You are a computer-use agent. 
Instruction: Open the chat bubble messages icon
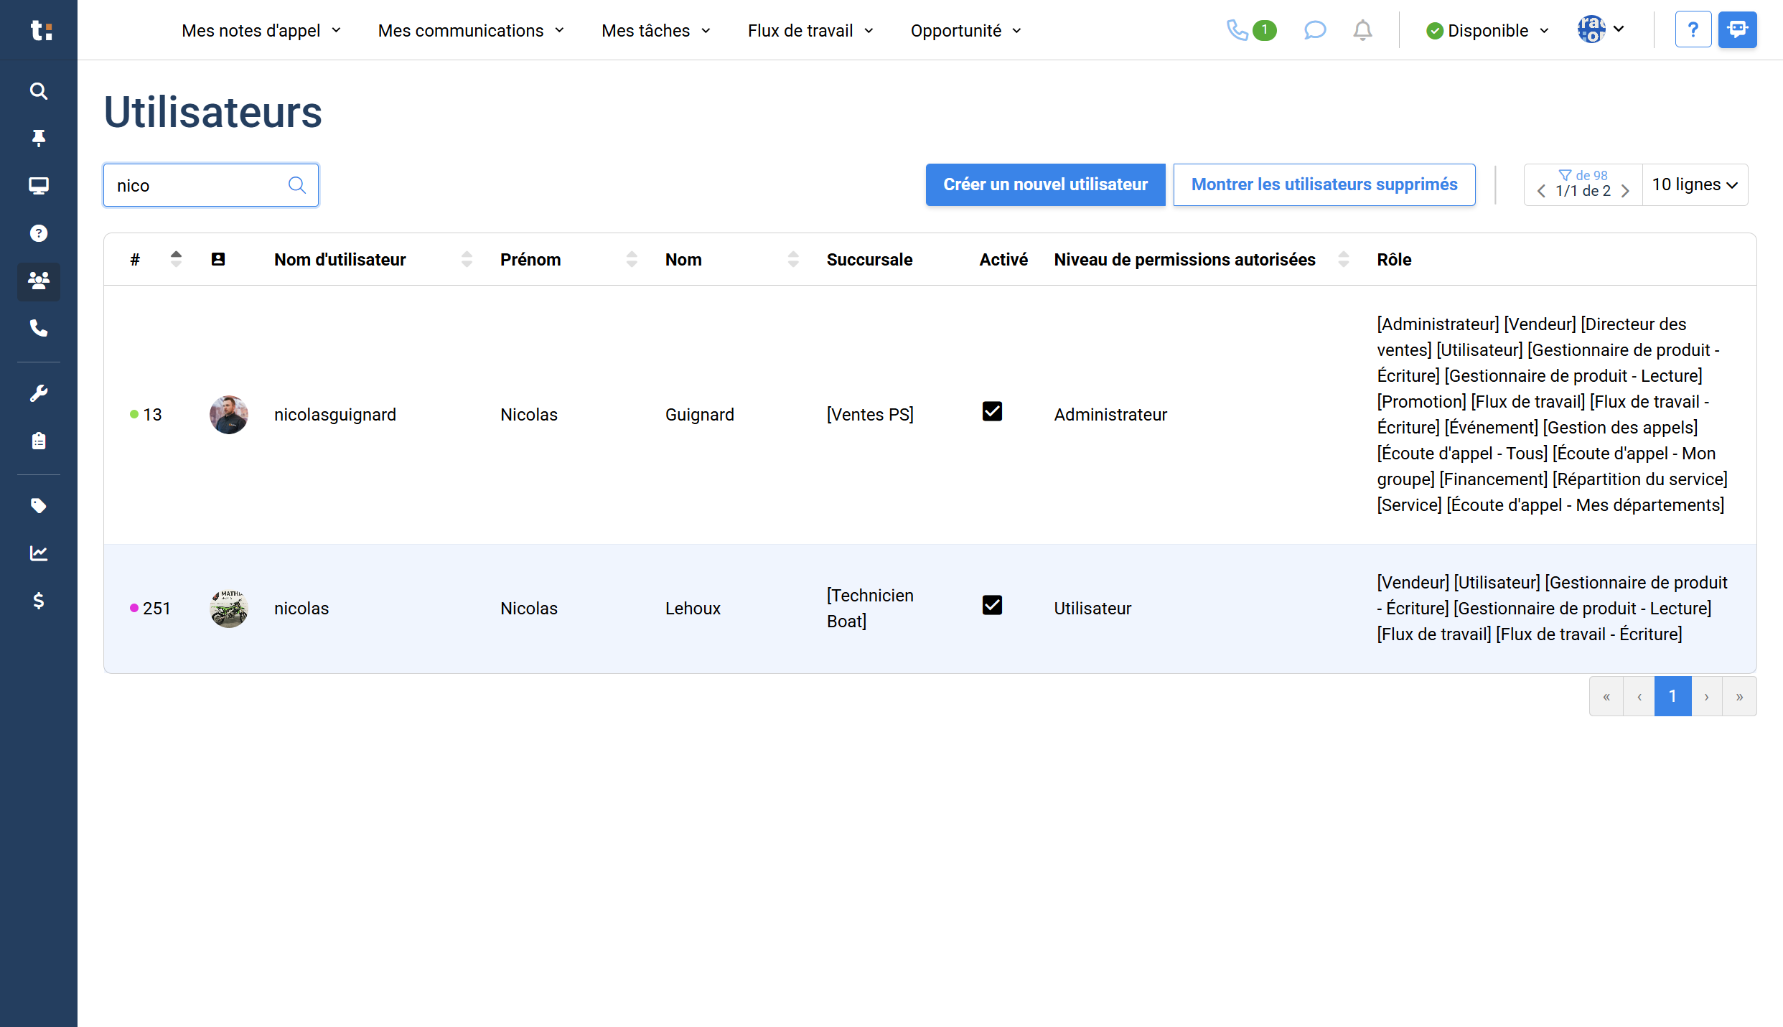[1314, 30]
